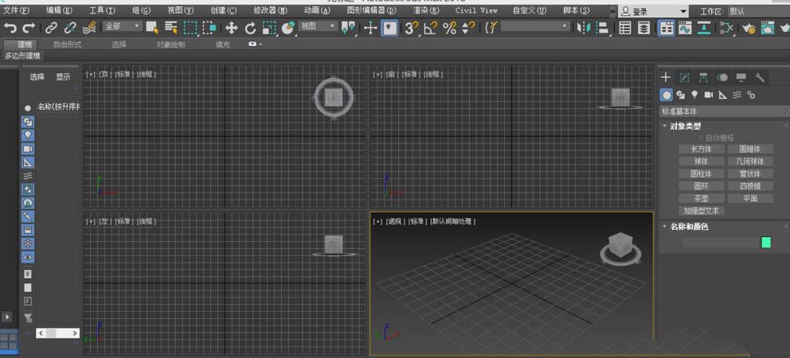Screen dimensions: 790x358
Task: Activate the Select and Scale tool
Action: [x=269, y=28]
